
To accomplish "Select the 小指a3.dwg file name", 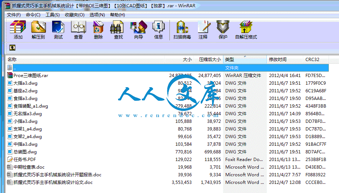I will [26, 121].
